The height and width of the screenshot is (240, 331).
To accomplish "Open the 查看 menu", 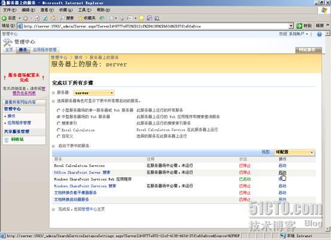I will (47, 10).
